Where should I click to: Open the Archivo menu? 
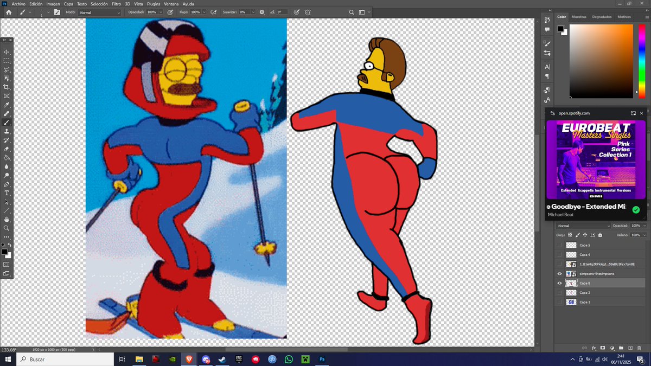pyautogui.click(x=18, y=3)
